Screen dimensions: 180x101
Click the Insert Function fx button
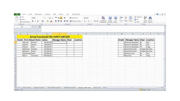pos(40,27)
